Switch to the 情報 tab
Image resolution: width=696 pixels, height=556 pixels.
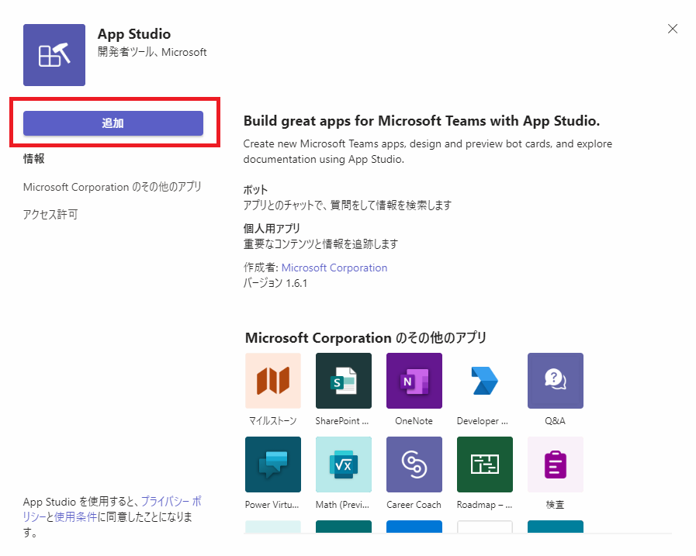tap(34, 159)
